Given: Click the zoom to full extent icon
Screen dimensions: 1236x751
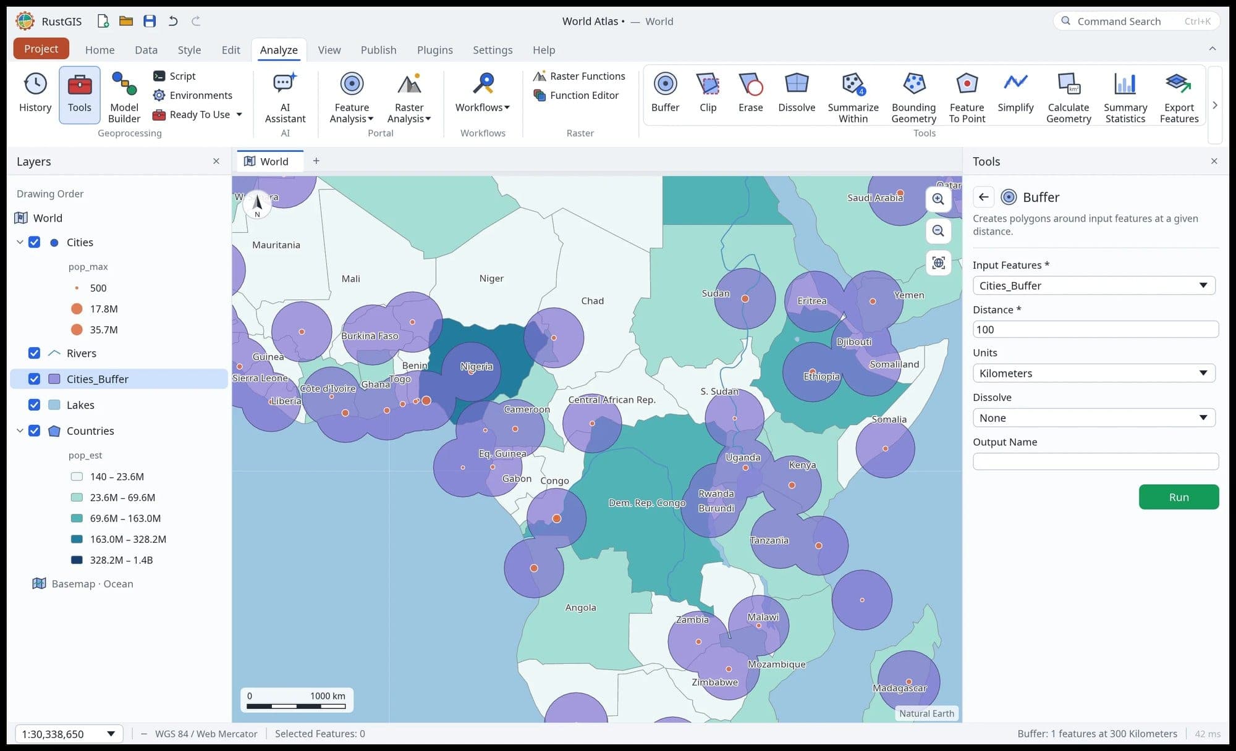Looking at the screenshot, I should coord(938,263).
